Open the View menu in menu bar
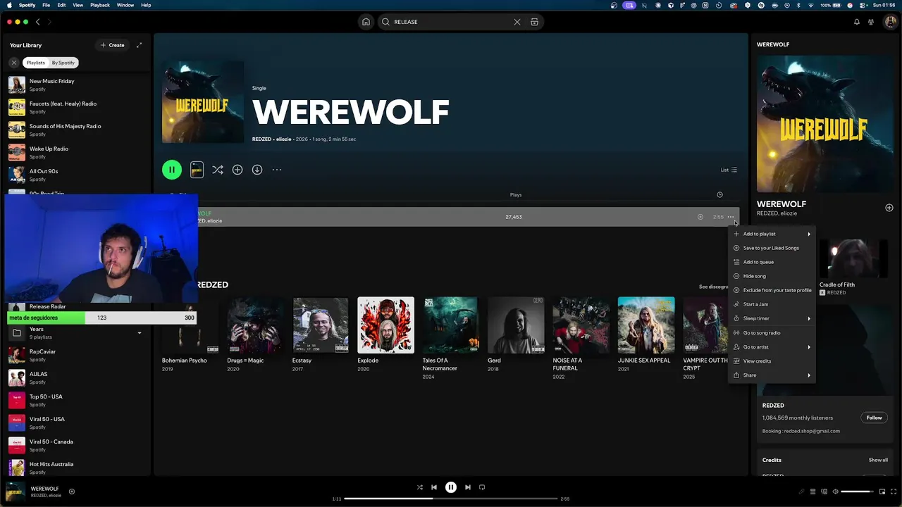Screen dimensions: 902x507 tap(78, 5)
